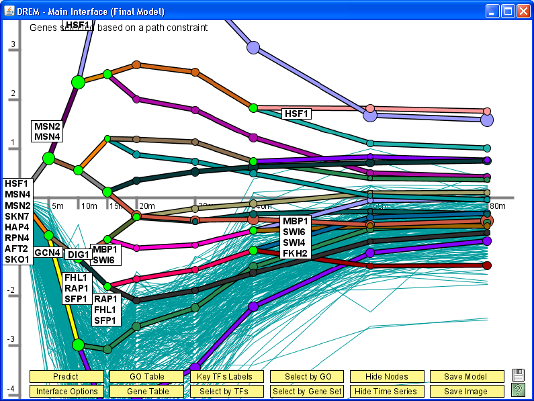Click the Predict button
The image size is (534, 401).
tap(66, 376)
